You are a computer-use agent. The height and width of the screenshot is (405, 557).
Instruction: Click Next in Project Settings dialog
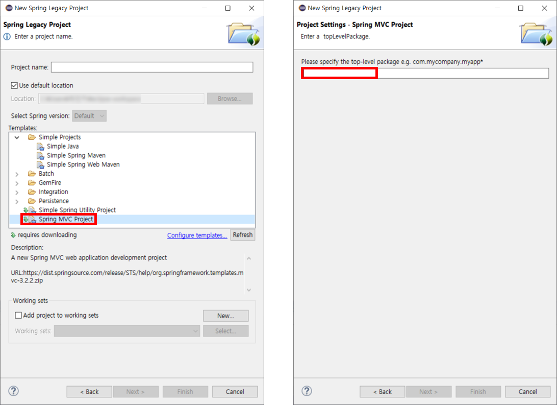[428, 392]
